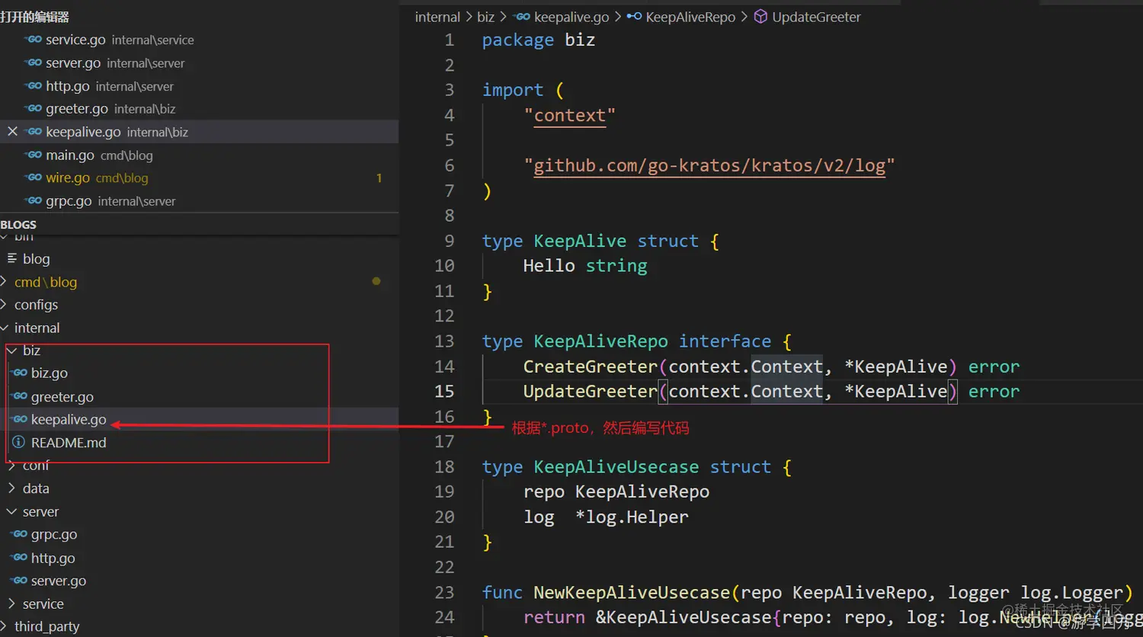Follow the "context" import link
This screenshot has height=637, width=1143.
[569, 115]
